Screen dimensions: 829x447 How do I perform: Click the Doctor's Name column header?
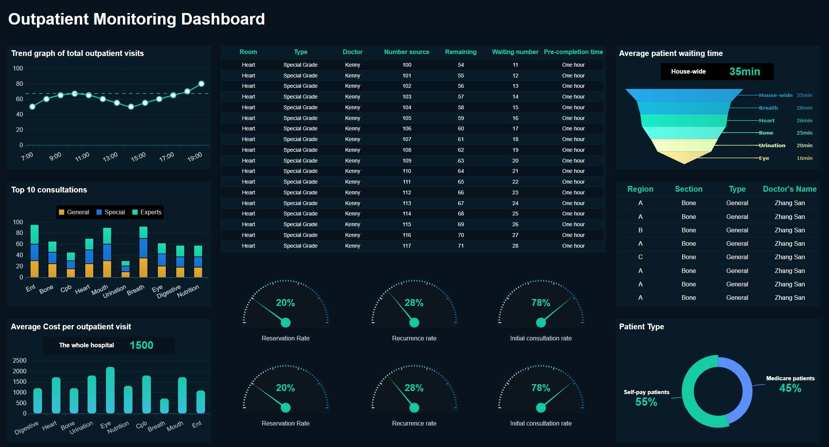789,189
